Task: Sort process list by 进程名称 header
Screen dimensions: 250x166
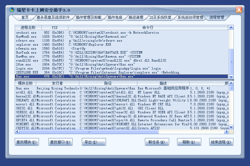Action: tap(28, 28)
